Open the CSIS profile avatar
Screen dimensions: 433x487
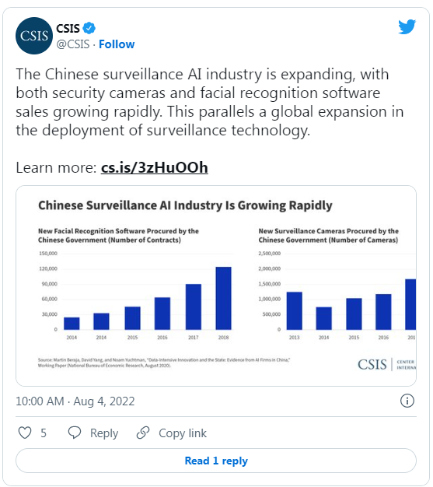click(34, 36)
